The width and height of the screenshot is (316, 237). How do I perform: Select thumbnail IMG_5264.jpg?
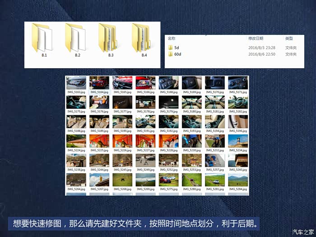pos(76,180)
